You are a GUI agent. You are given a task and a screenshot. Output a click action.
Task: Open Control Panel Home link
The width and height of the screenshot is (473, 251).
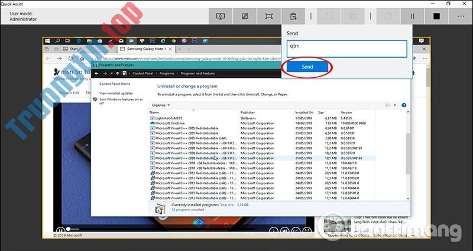(x=115, y=84)
